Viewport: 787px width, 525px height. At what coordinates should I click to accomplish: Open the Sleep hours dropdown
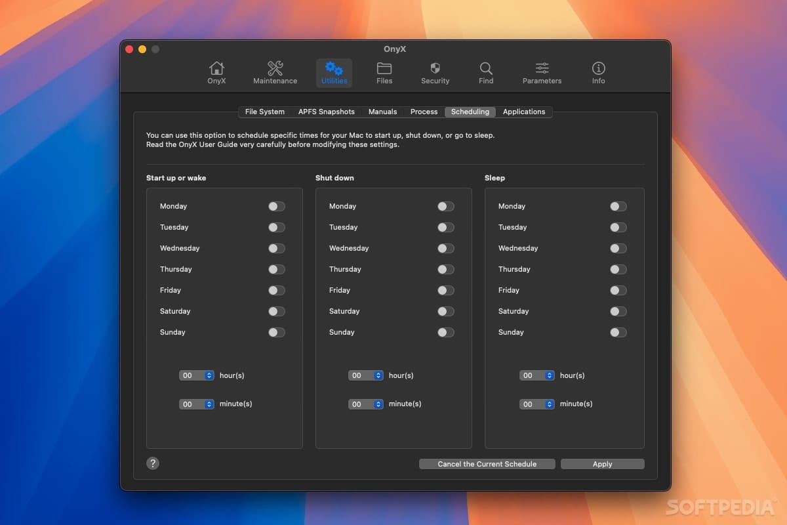[x=537, y=375]
